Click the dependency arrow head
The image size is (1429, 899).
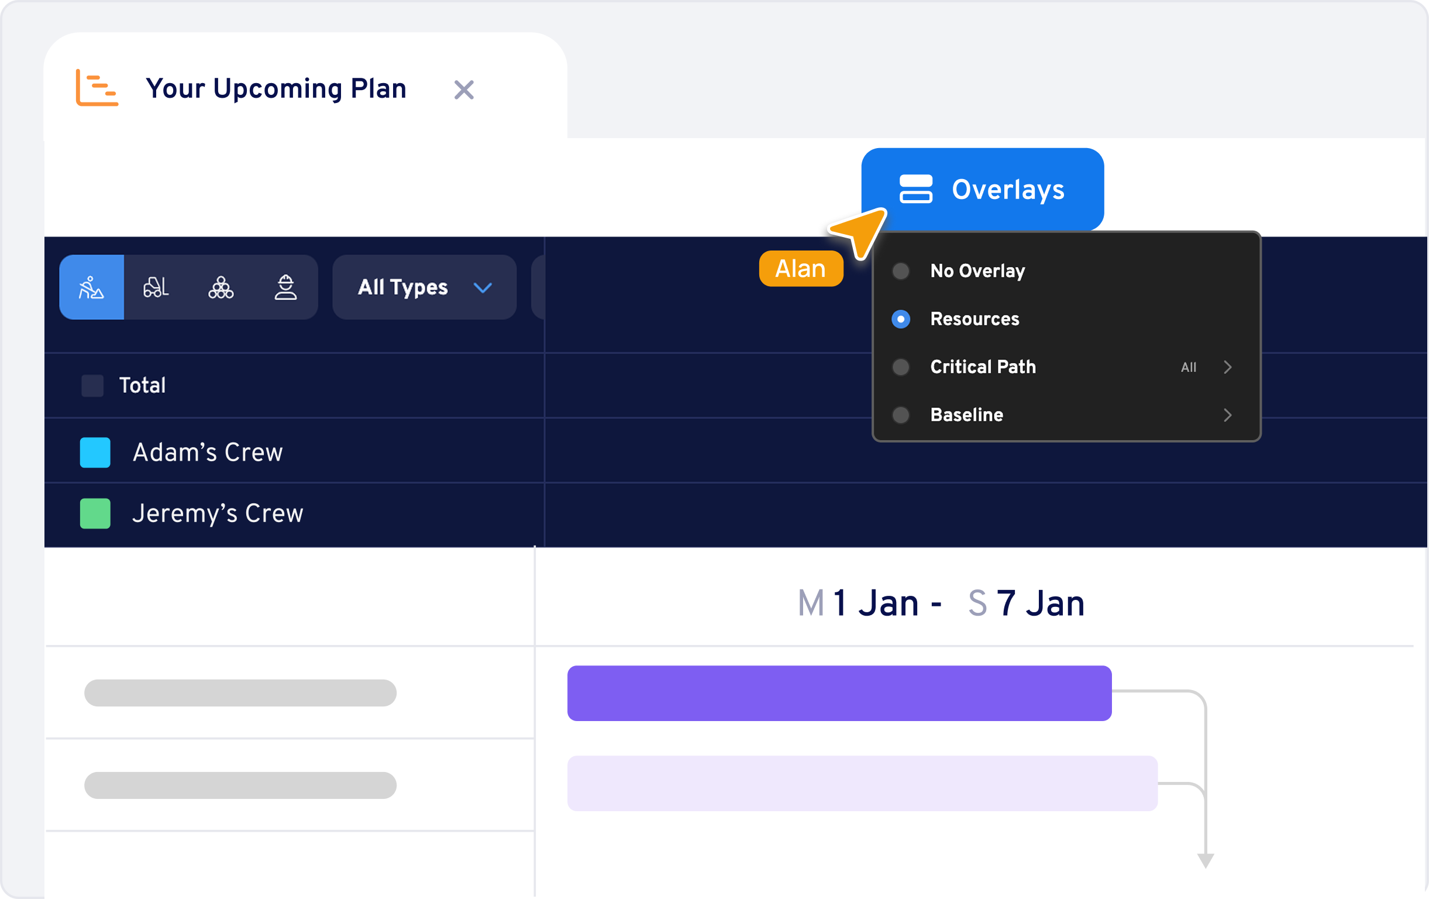(1206, 860)
